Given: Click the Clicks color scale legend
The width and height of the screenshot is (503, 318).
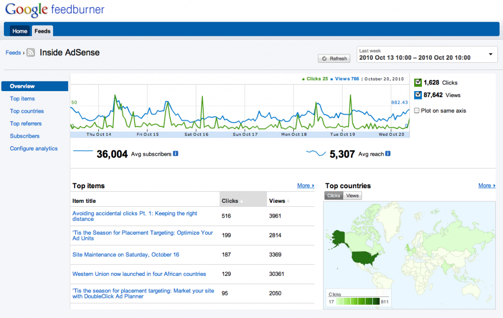Looking at the screenshot, I should click(358, 301).
